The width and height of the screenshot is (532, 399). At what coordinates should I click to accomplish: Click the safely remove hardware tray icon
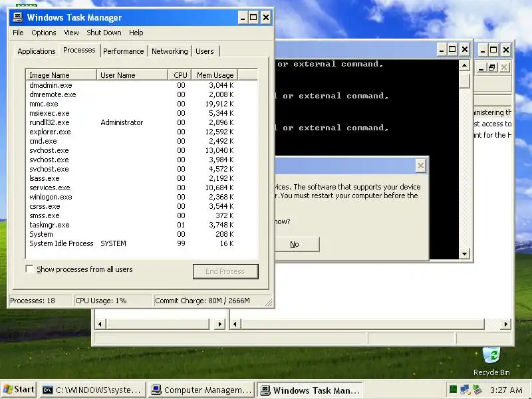[477, 389]
